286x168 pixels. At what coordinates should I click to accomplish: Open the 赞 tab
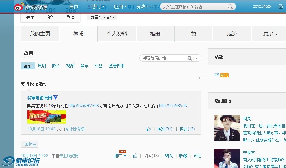(194, 34)
